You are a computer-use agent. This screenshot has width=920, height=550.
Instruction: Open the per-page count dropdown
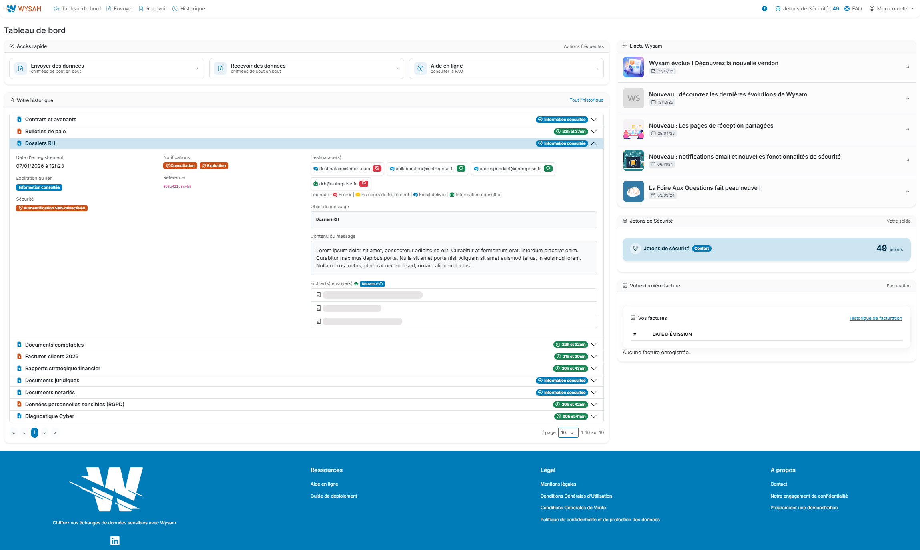[x=568, y=432]
